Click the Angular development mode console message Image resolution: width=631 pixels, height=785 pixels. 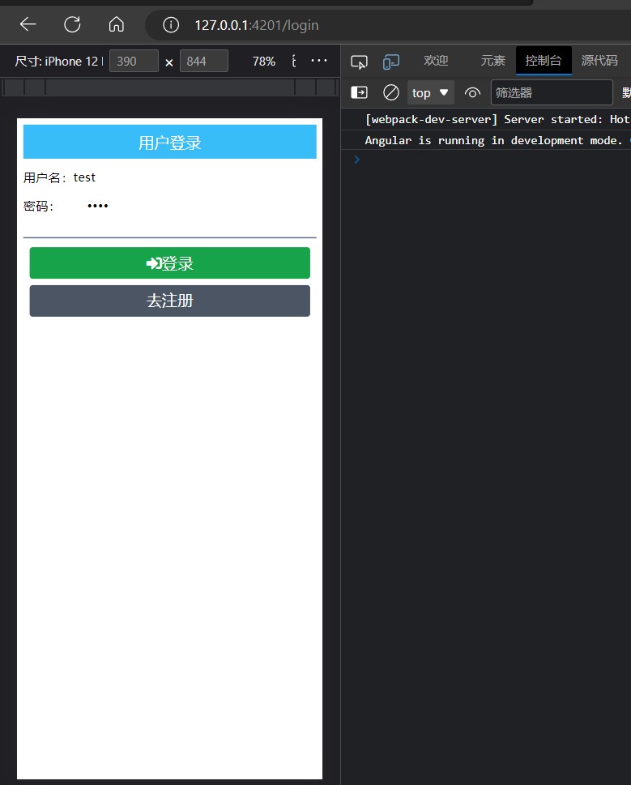[493, 141]
